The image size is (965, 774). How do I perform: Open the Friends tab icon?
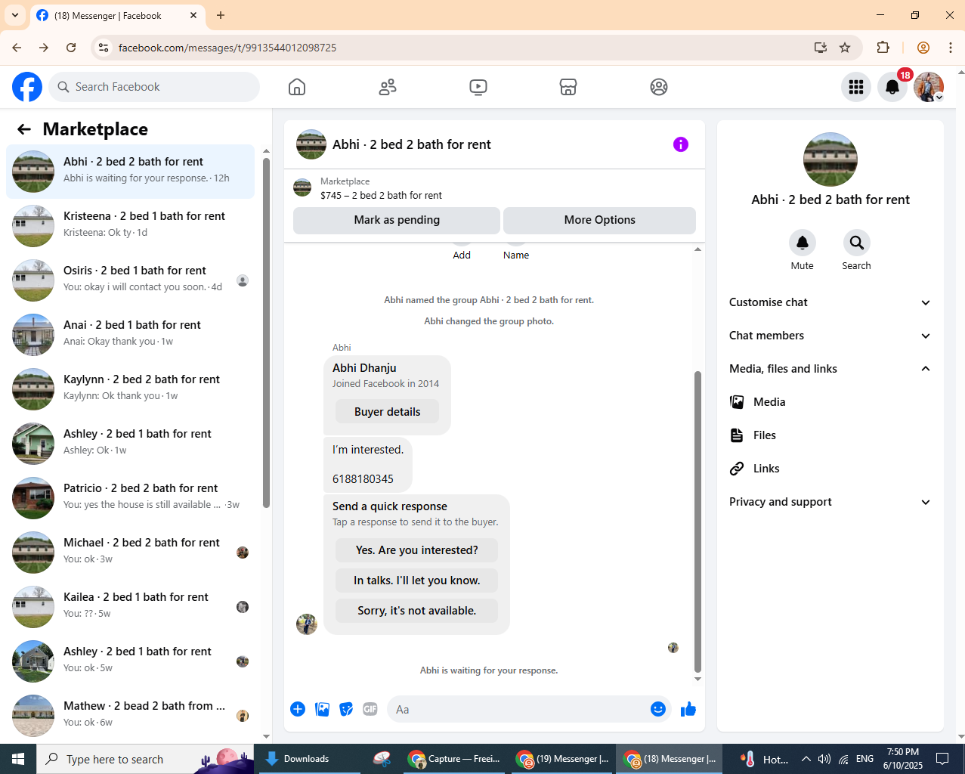tap(388, 87)
